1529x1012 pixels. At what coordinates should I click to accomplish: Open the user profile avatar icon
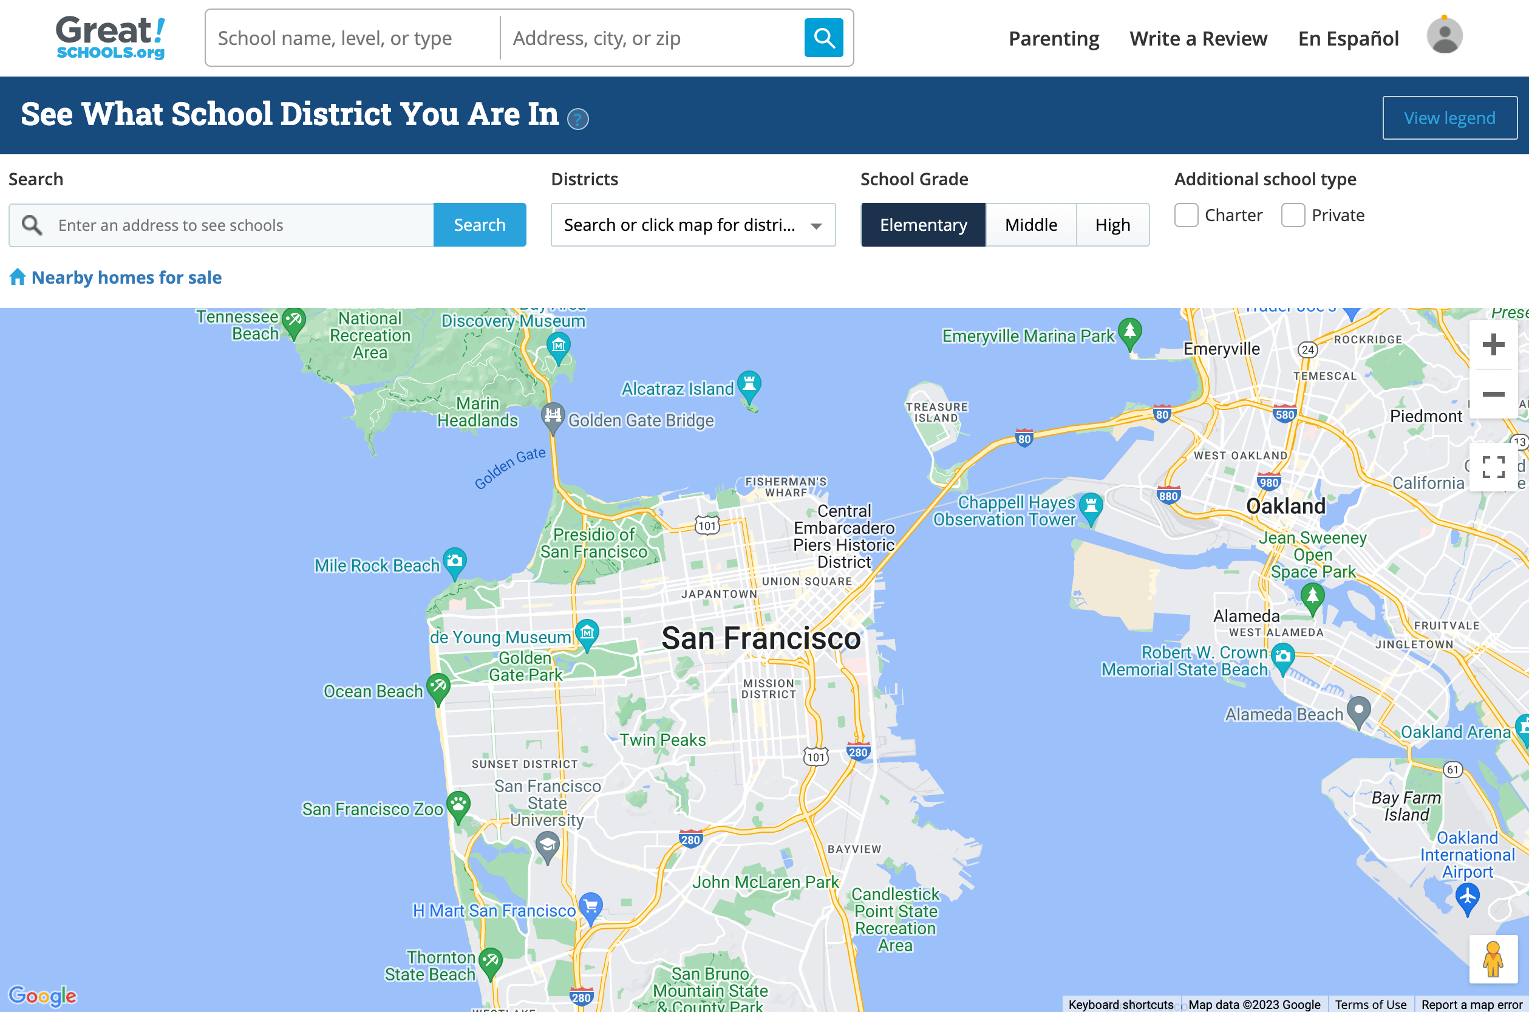click(x=1444, y=35)
